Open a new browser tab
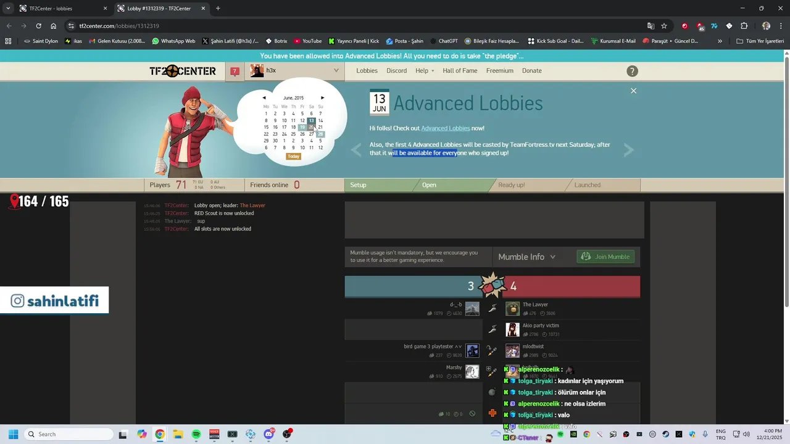 [218, 9]
